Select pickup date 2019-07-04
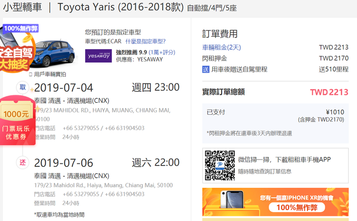This screenshot has width=357, height=221. [63, 87]
